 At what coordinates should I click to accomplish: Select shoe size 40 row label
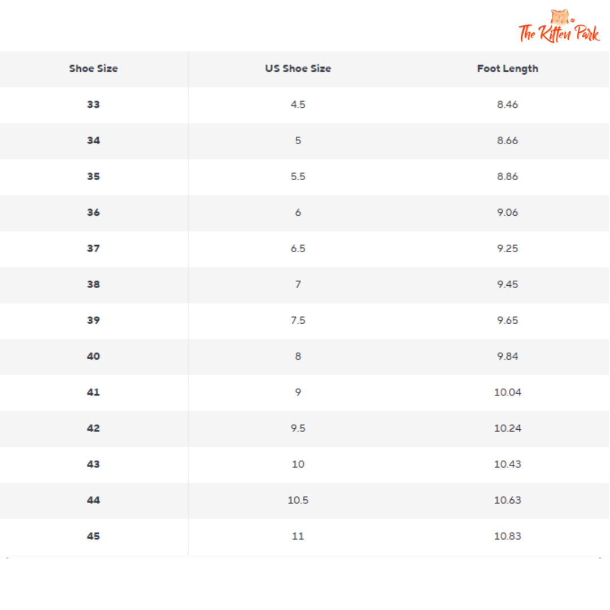click(94, 356)
